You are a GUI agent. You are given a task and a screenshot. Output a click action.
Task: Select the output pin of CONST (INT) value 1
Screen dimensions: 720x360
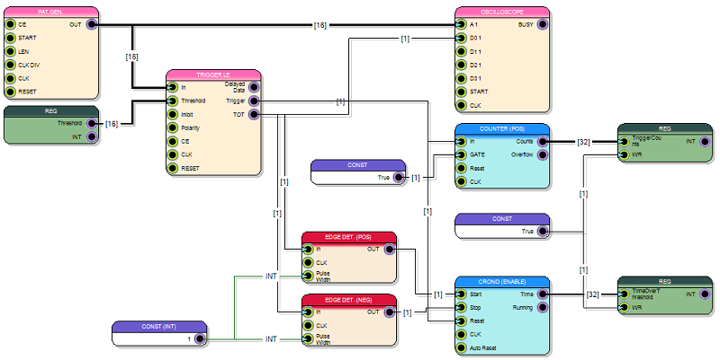point(200,339)
